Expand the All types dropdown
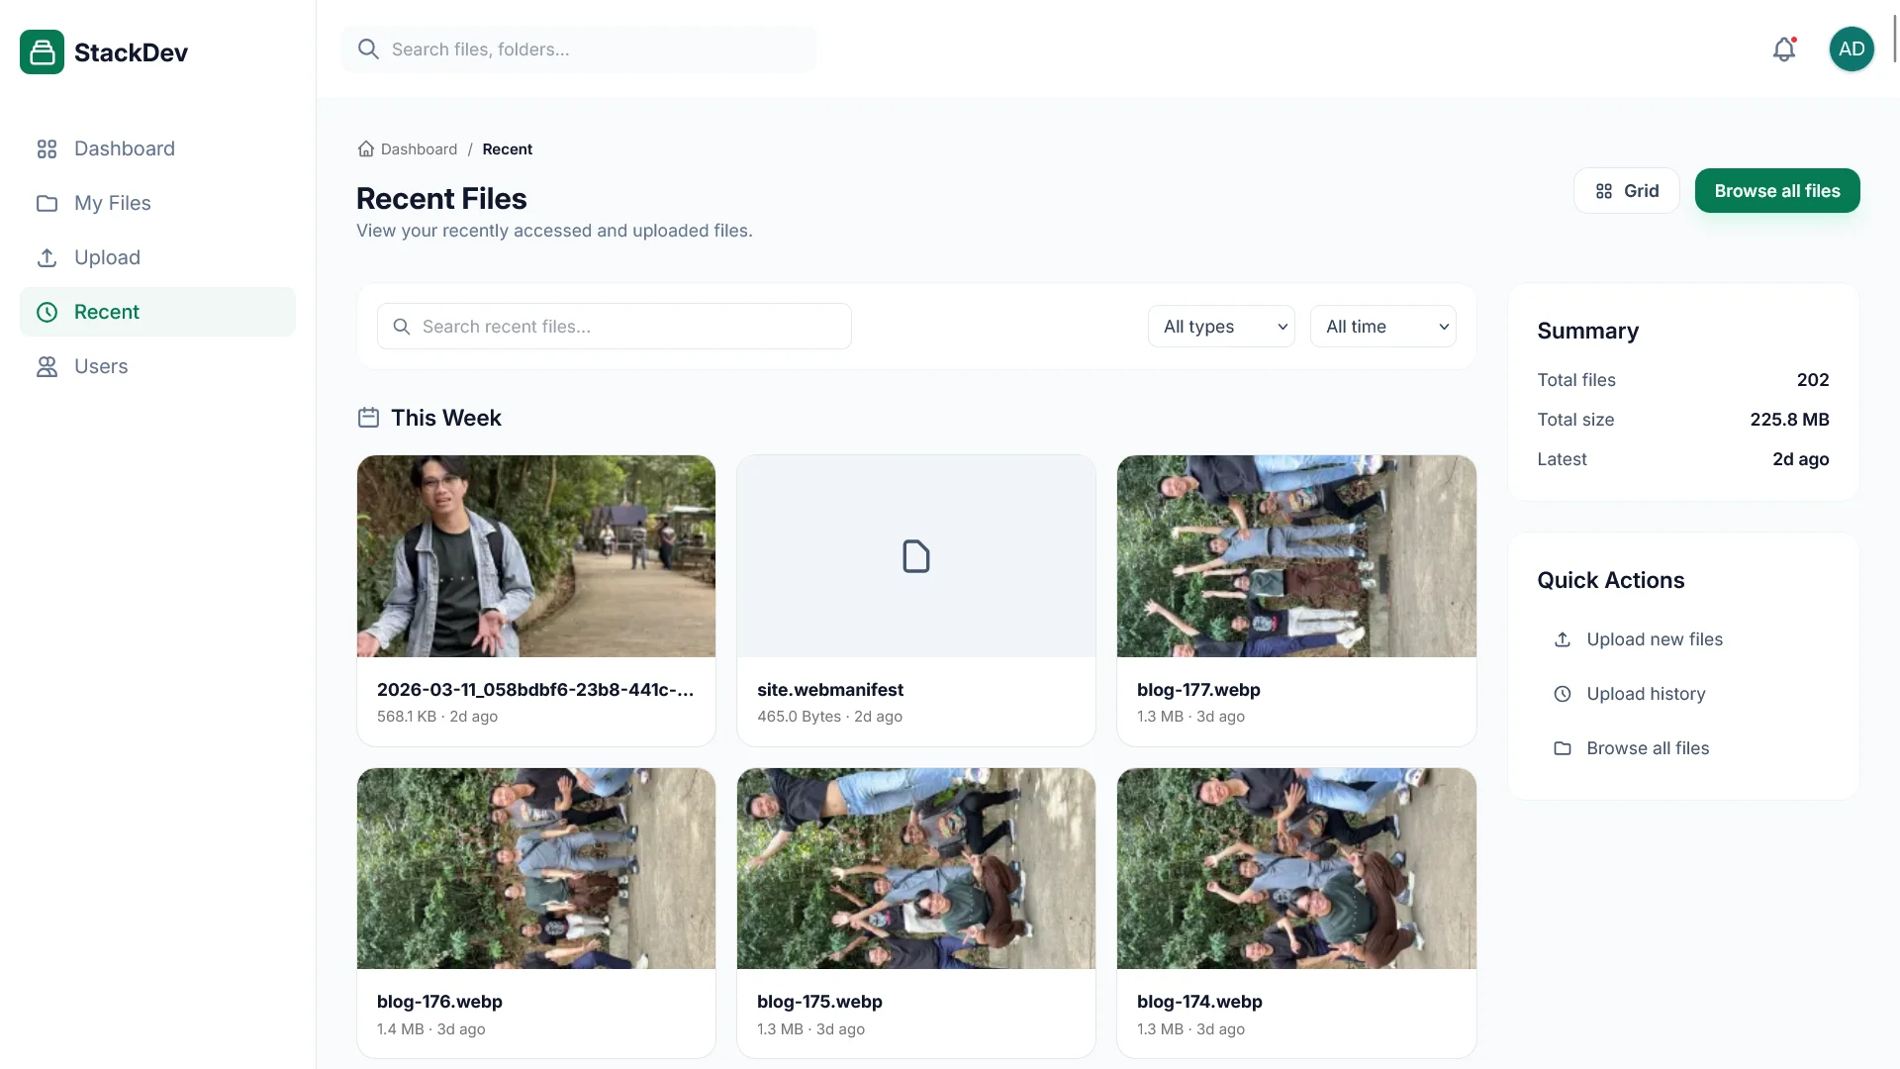1900x1069 pixels. [x=1221, y=327]
